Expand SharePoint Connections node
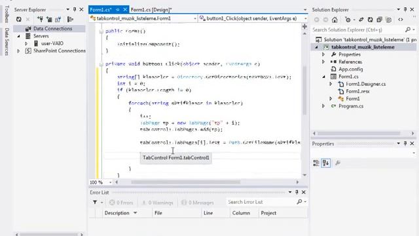 tap(18, 51)
